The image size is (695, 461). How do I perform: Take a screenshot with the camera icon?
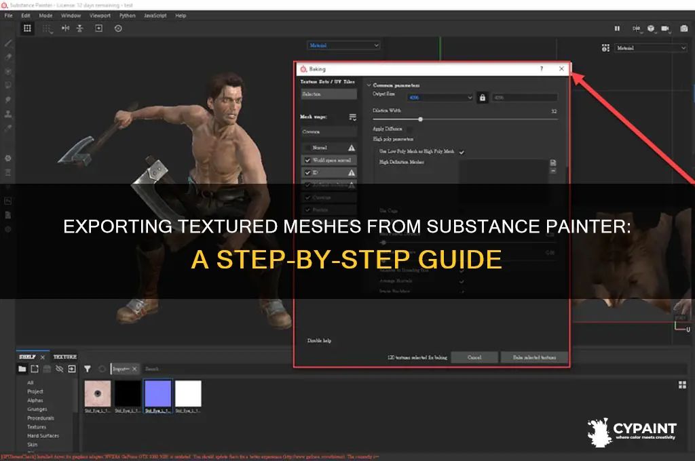coord(684,28)
